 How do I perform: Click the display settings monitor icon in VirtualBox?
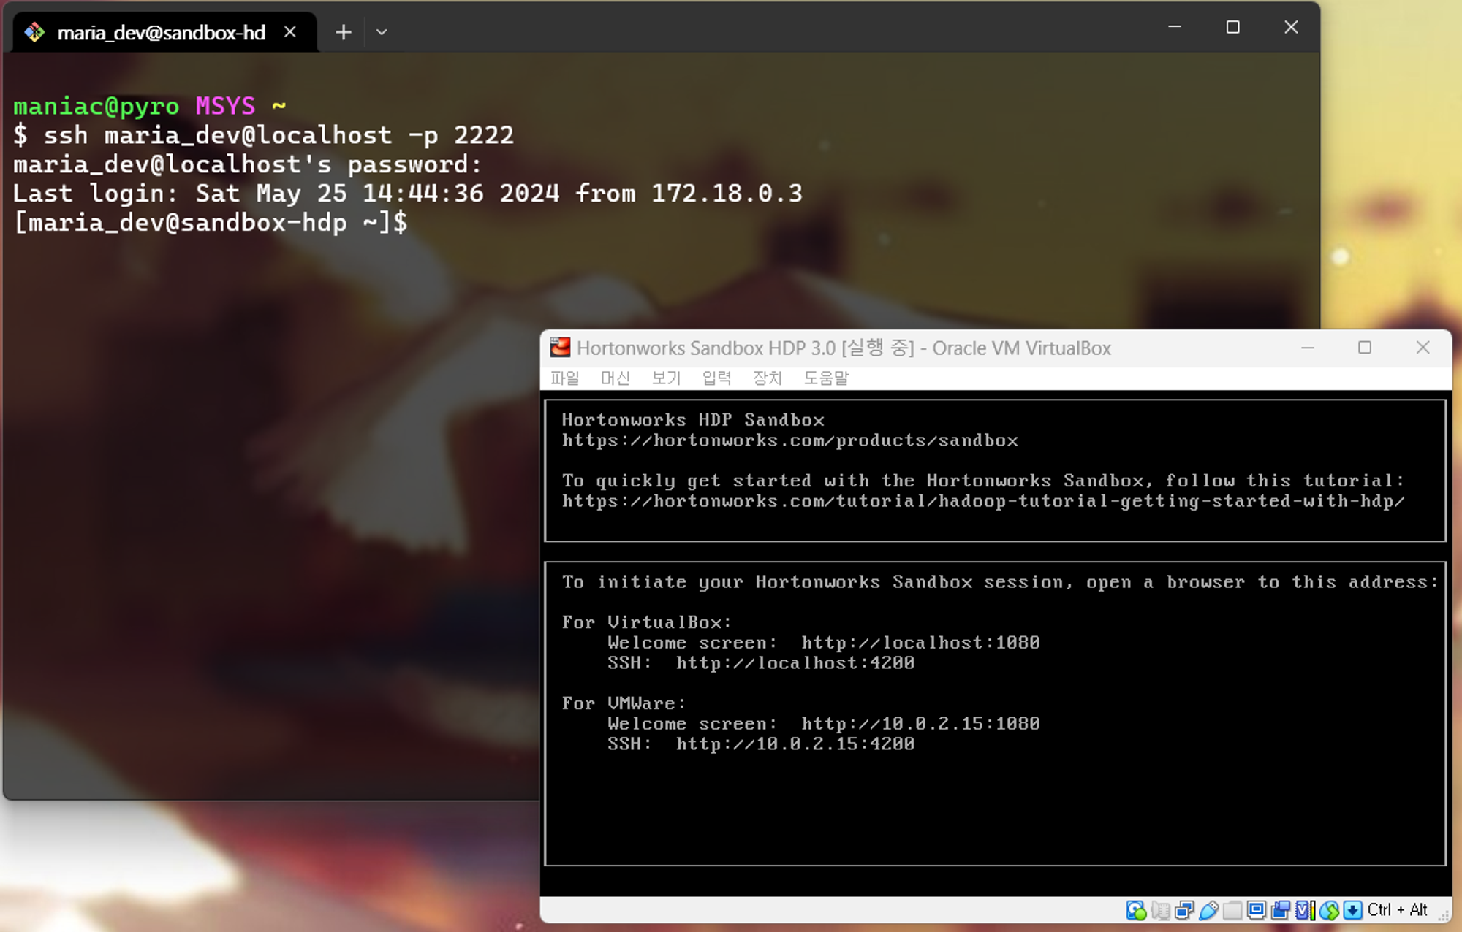1257,910
